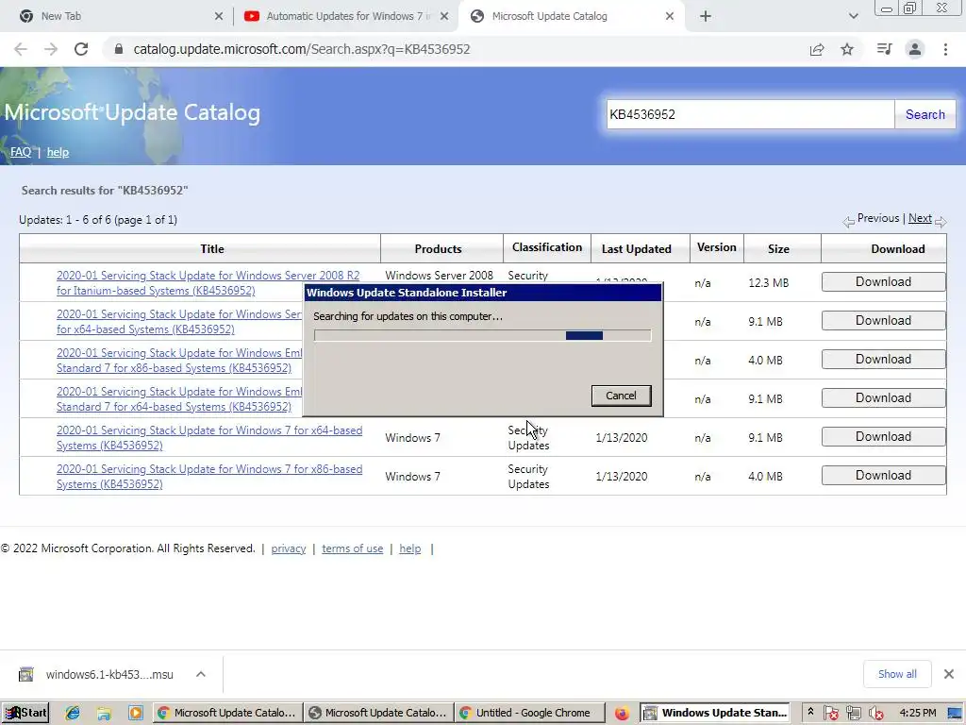The image size is (966, 725).
Task: Share this page icon in address bar
Action: 817,49
